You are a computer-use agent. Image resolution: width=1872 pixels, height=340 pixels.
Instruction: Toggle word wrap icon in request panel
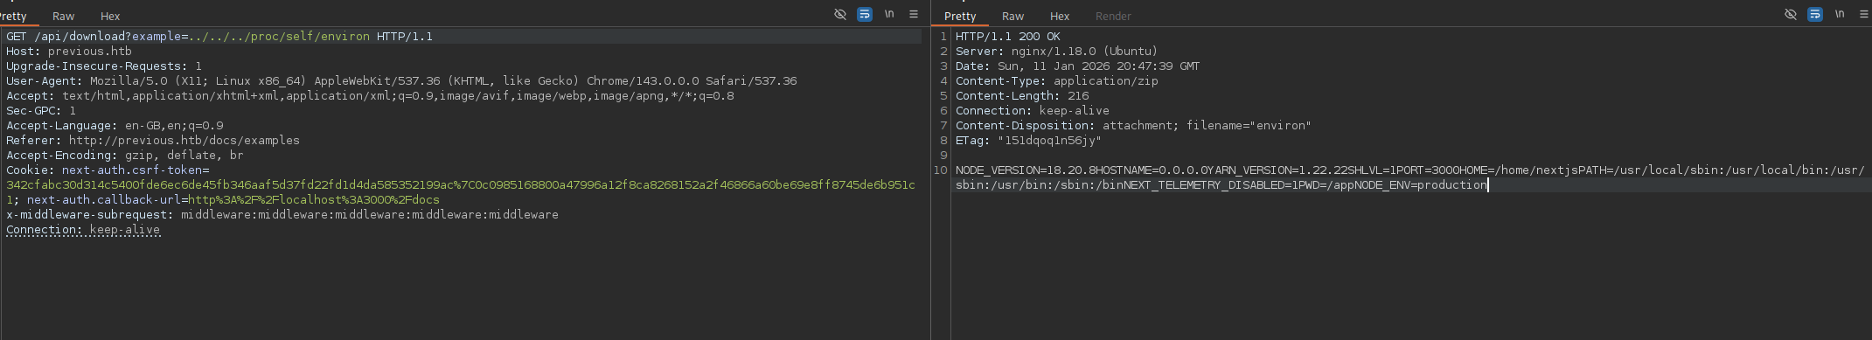click(x=865, y=14)
